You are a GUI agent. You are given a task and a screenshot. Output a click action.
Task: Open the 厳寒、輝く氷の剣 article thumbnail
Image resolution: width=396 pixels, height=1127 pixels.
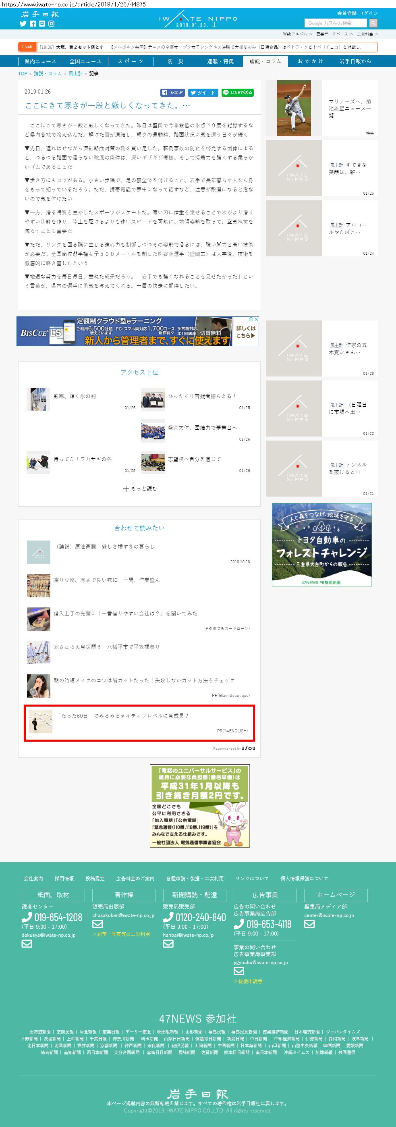pyautogui.click(x=38, y=399)
